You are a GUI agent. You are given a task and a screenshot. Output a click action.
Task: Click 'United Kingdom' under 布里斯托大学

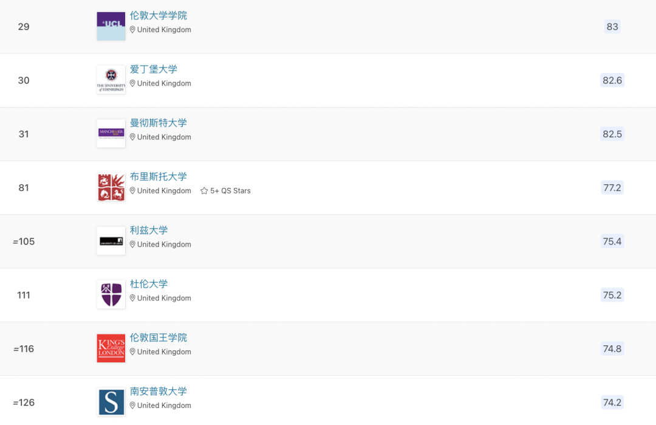(164, 190)
